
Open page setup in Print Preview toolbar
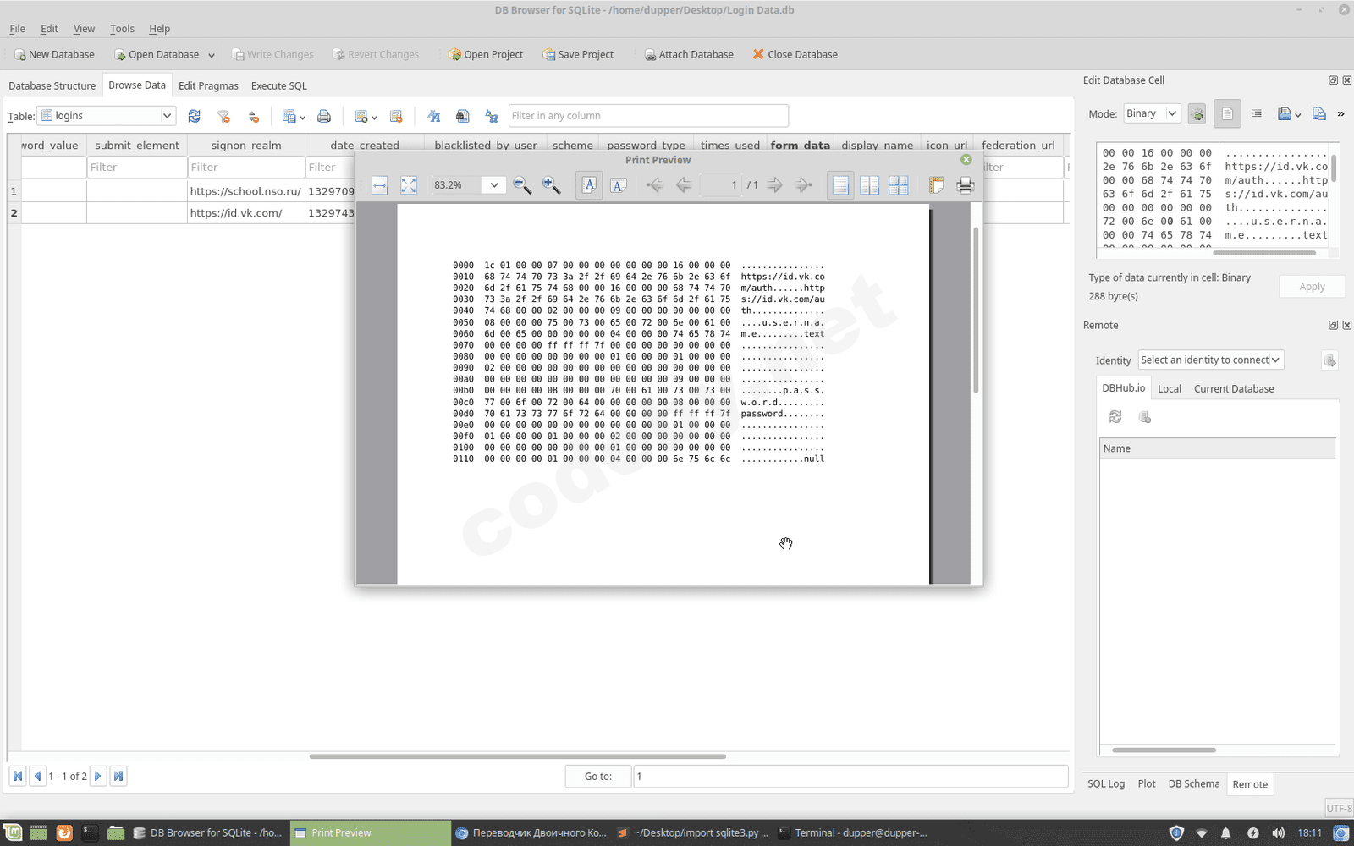pos(936,185)
